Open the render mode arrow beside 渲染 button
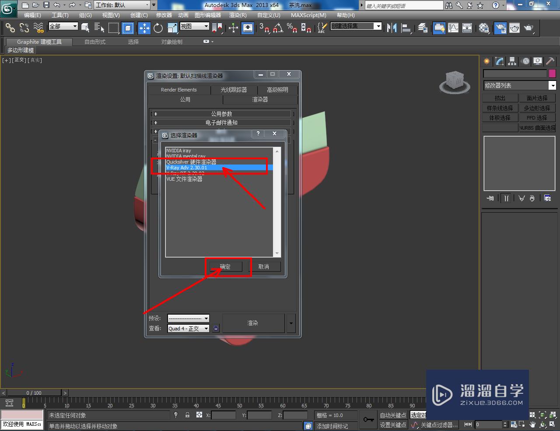 [x=291, y=324]
